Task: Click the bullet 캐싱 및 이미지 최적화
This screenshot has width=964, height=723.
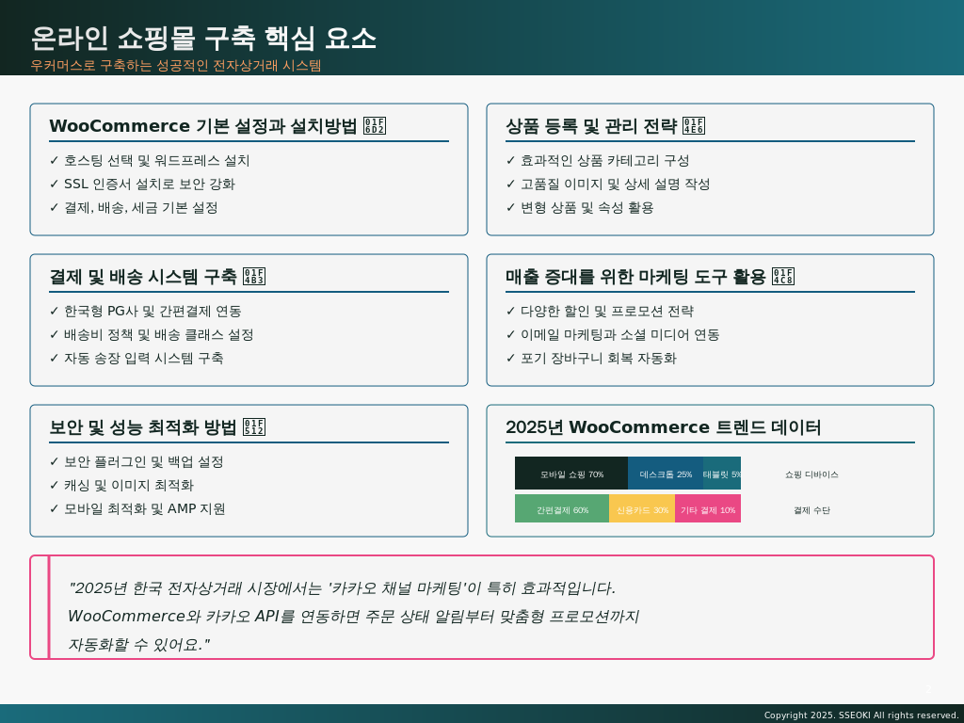Action: click(x=121, y=485)
